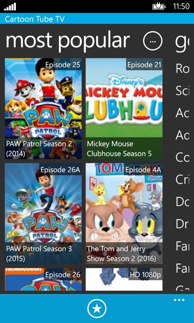Switch to the most popular section header
The height and width of the screenshot is (323, 194).
coord(68,40)
